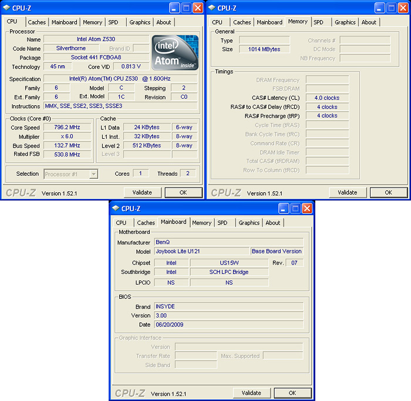Click the Multiplier value x 6.0
Screen dimensions: 411x401
(68, 136)
